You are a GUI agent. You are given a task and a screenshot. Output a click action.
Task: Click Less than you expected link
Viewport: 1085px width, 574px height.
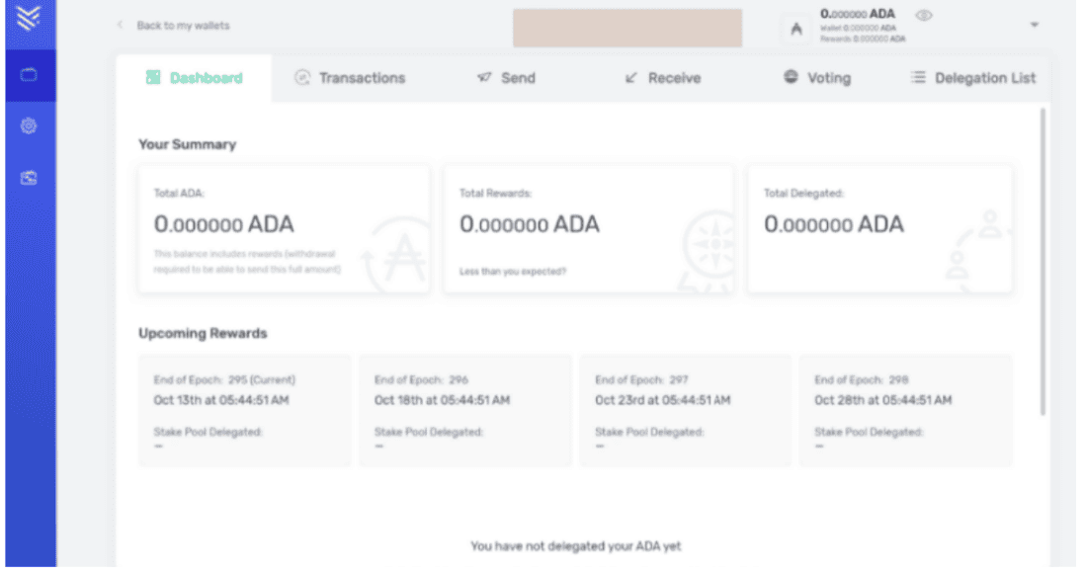tap(513, 272)
